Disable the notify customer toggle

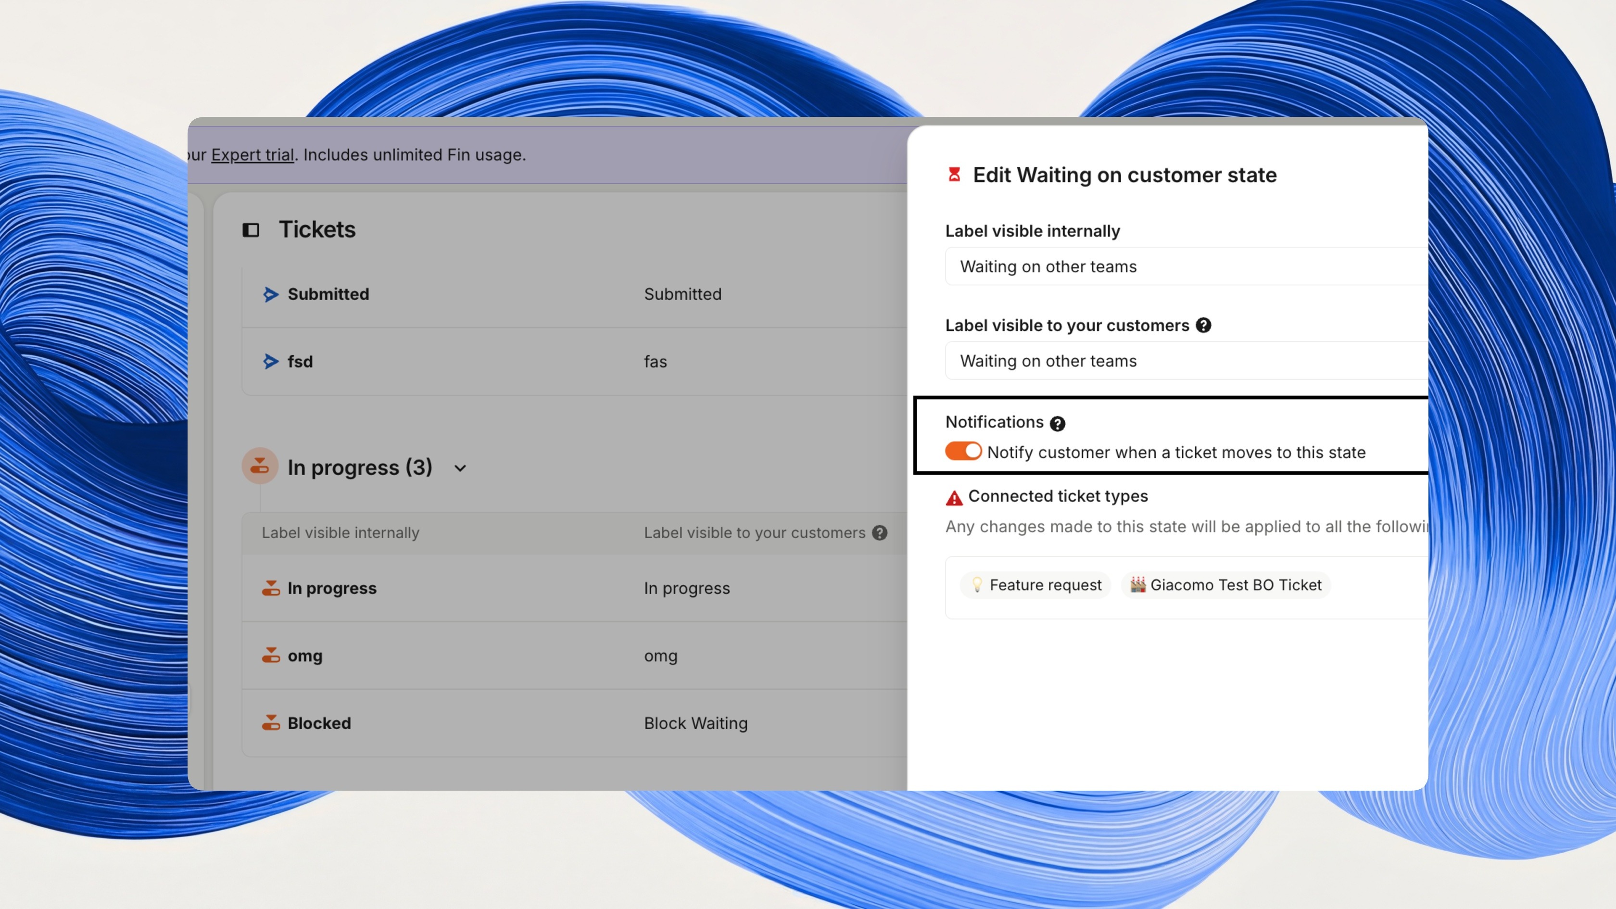pyautogui.click(x=963, y=451)
